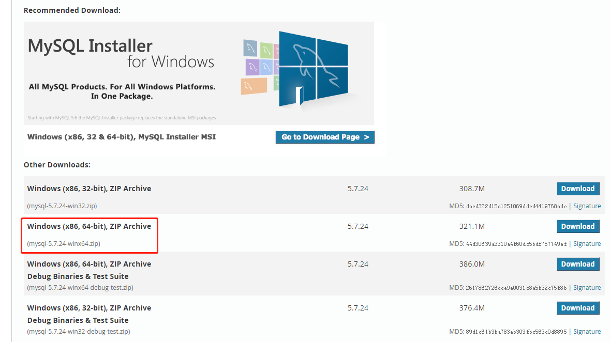
Task: Click the filename (mysql-5.7.24-win32-debug-test.zip)
Action: tap(79, 332)
